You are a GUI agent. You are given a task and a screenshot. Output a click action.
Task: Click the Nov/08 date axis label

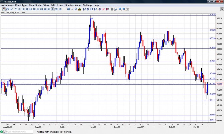click(x=93, y=127)
